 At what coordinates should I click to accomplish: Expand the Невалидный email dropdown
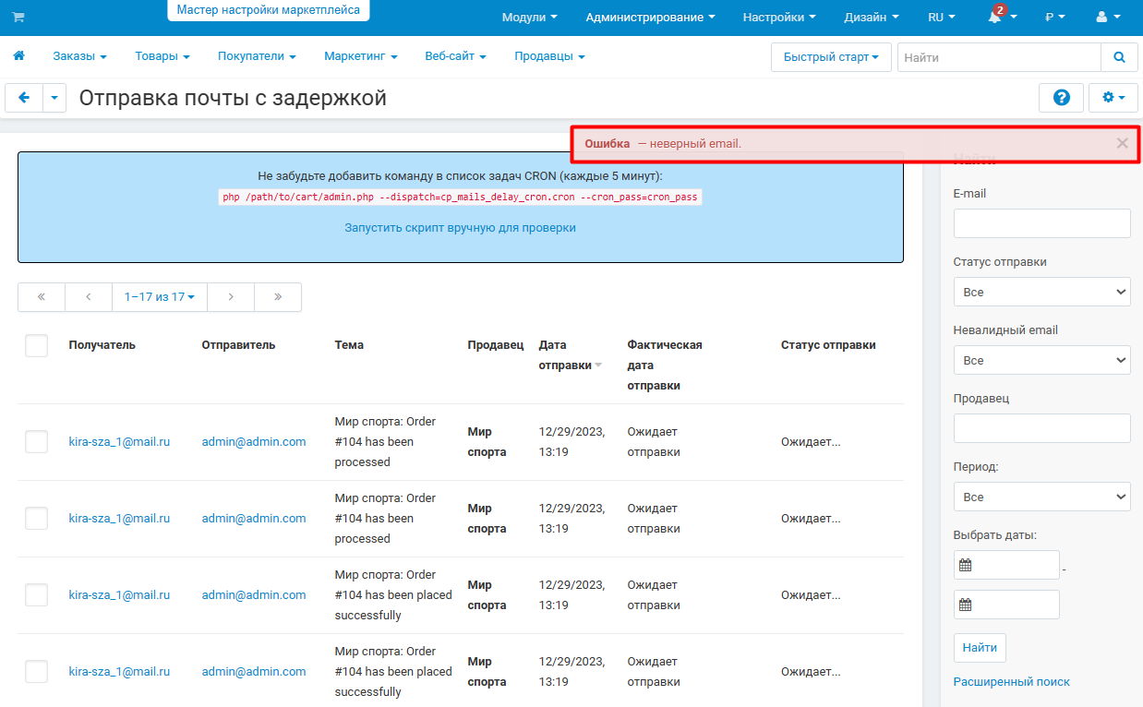[x=1041, y=360]
